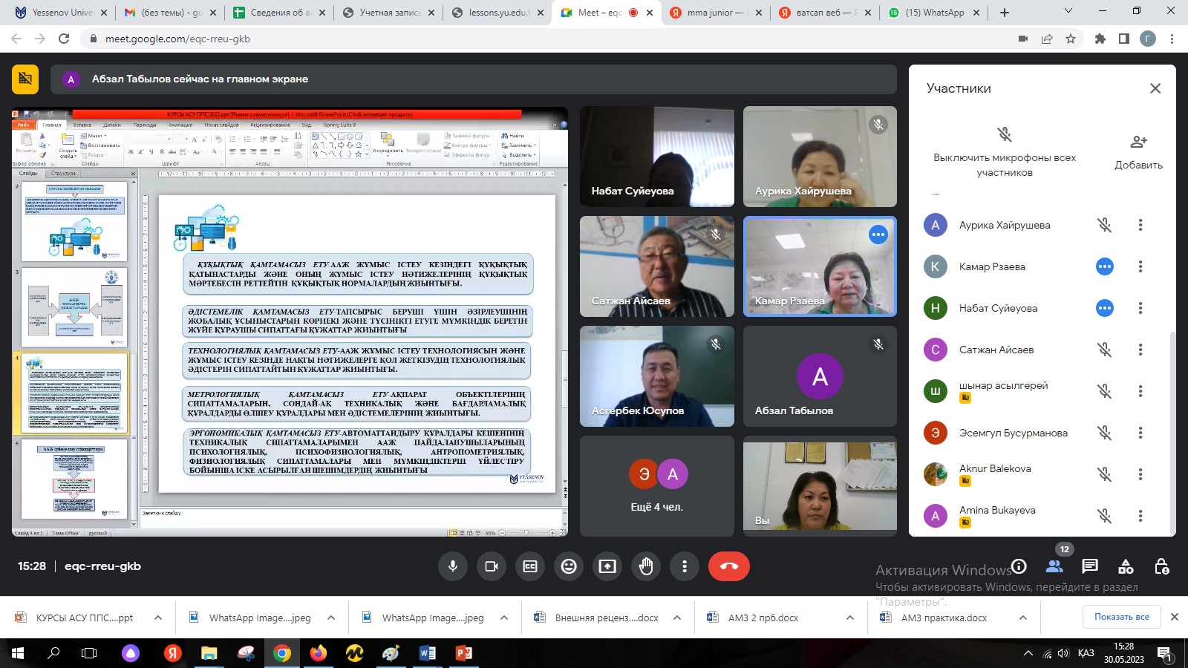Switch to Yessenov University browser tab
Screen dimensions: 1188x668
pos(62,13)
